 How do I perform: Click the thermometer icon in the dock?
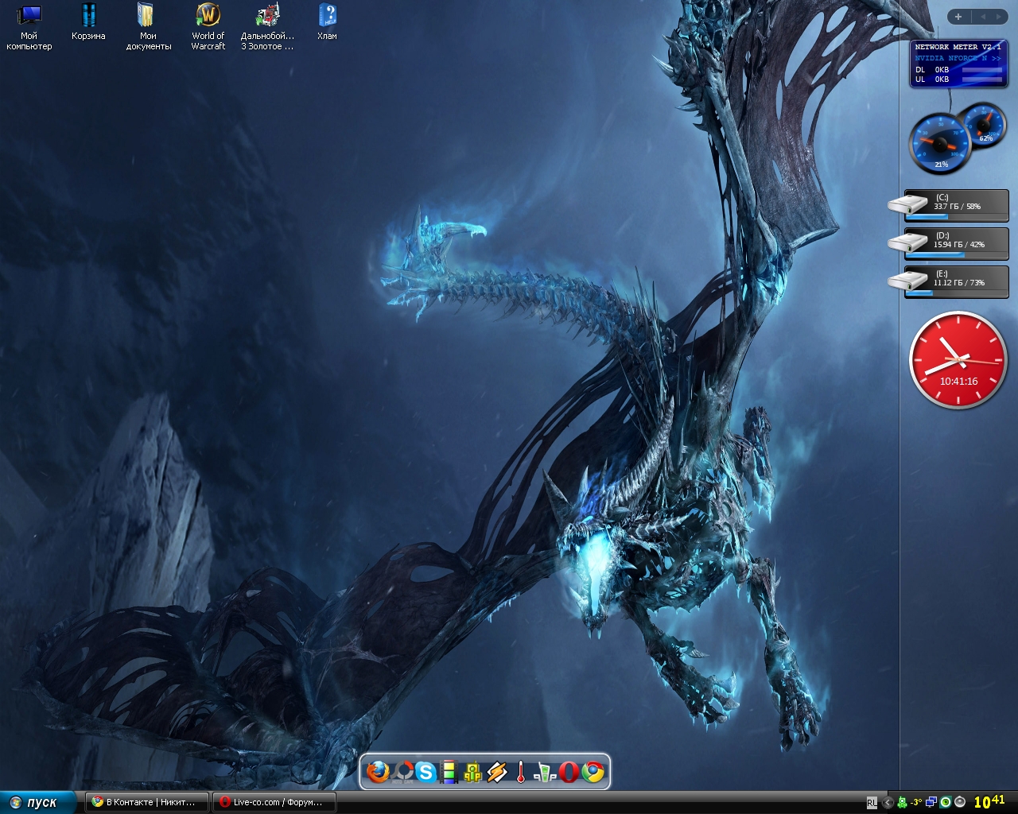(x=521, y=772)
